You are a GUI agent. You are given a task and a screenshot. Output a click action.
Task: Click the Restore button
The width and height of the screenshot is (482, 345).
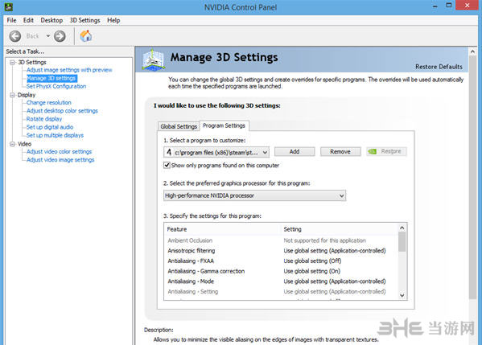(387, 151)
